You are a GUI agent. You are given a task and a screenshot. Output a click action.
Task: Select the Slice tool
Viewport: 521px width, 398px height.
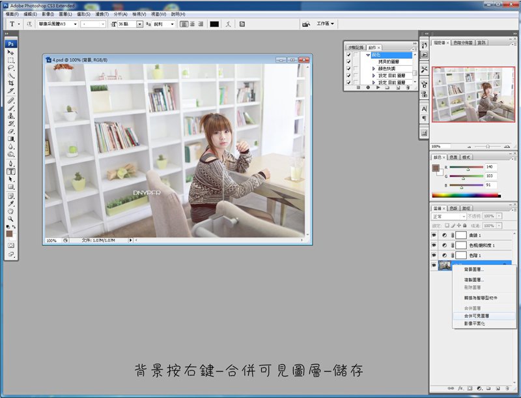(x=10, y=91)
